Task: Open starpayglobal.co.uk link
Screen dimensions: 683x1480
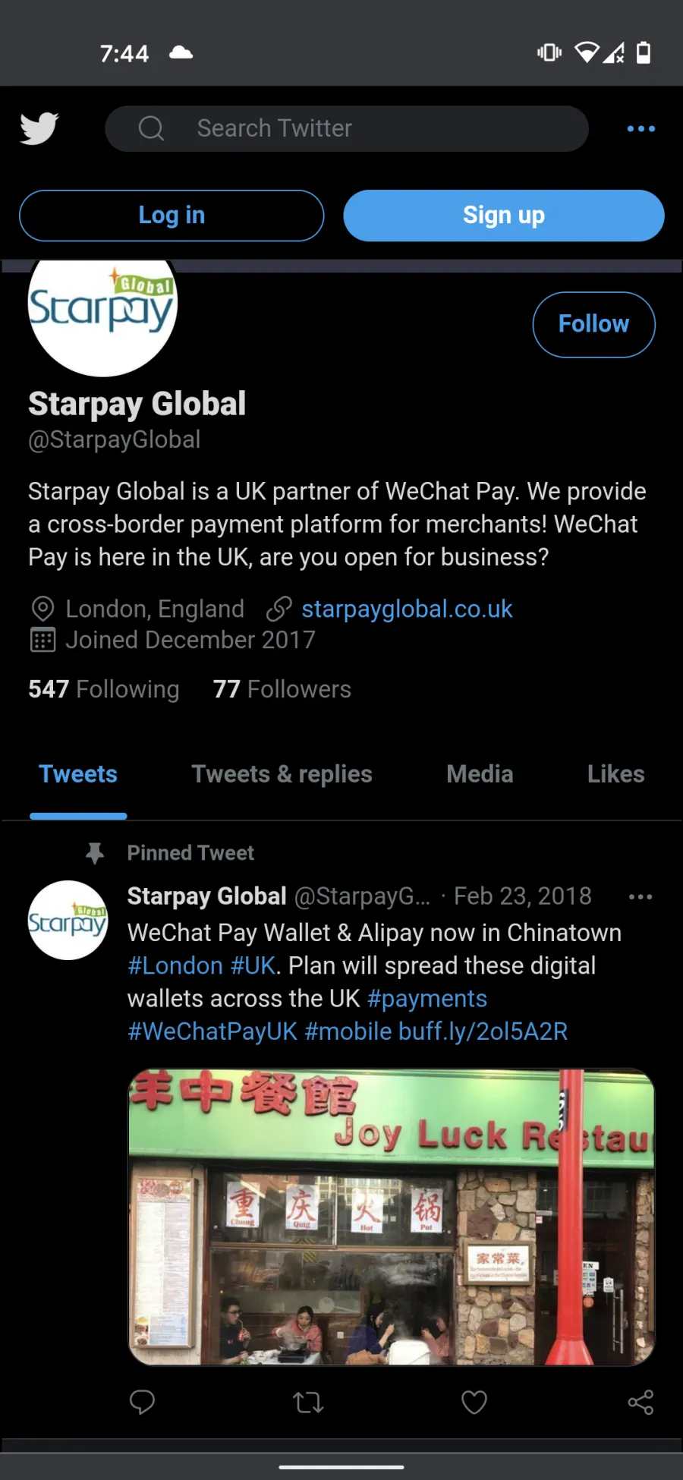Action: point(407,609)
